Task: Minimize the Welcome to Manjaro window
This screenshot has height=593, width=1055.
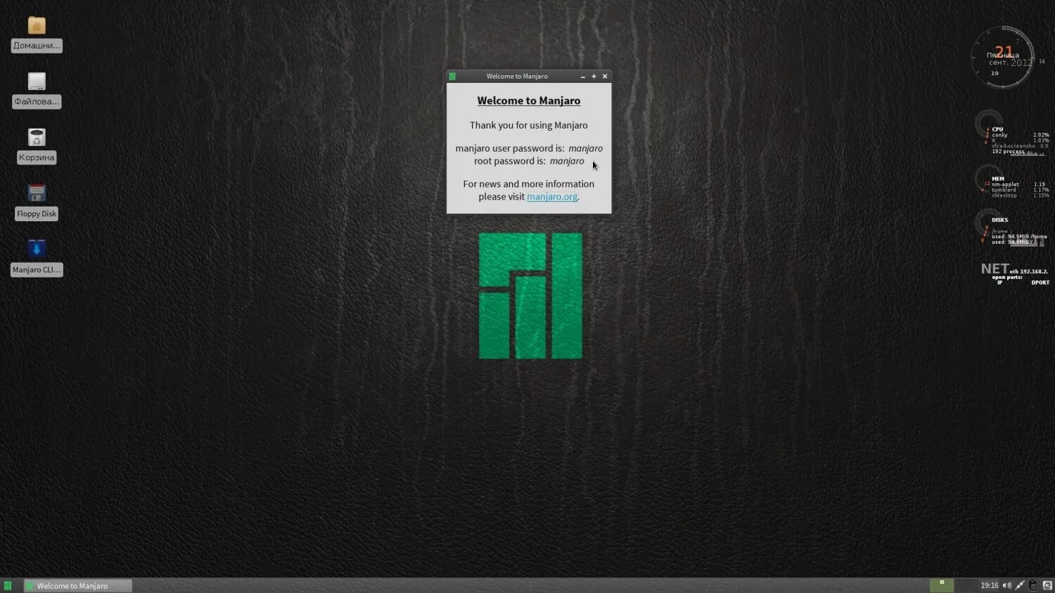Action: 582,77
